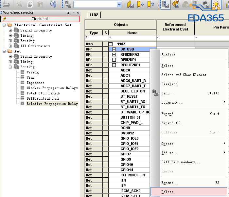Collapse the 1102 design row

click(111, 44)
